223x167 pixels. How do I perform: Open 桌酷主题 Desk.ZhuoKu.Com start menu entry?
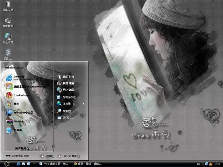pyautogui.click(x=26, y=87)
